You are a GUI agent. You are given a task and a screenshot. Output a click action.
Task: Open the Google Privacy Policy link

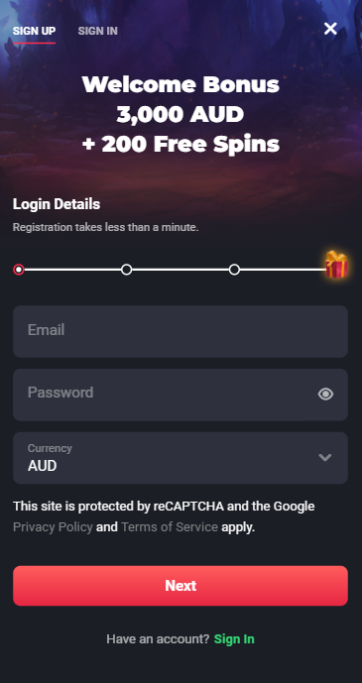coord(53,527)
